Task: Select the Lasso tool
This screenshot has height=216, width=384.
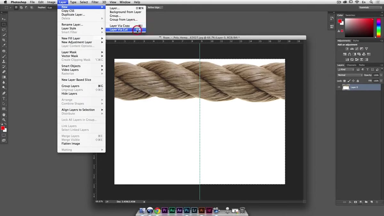Action: click(x=4, y=29)
